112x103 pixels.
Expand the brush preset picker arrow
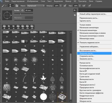coord(13,6)
